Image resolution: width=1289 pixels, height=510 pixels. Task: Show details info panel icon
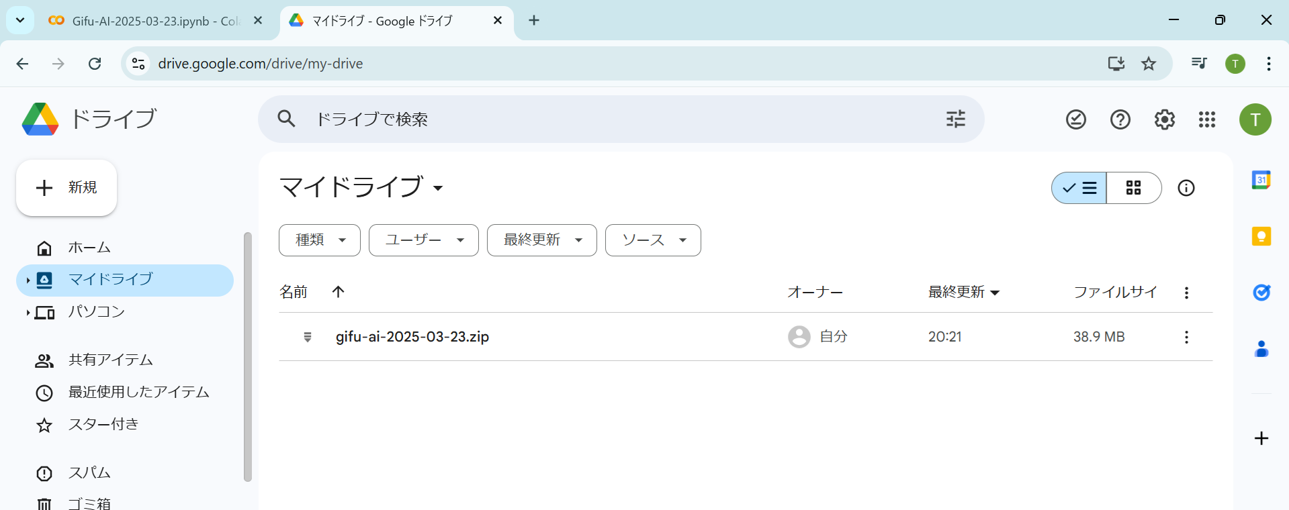point(1186,188)
